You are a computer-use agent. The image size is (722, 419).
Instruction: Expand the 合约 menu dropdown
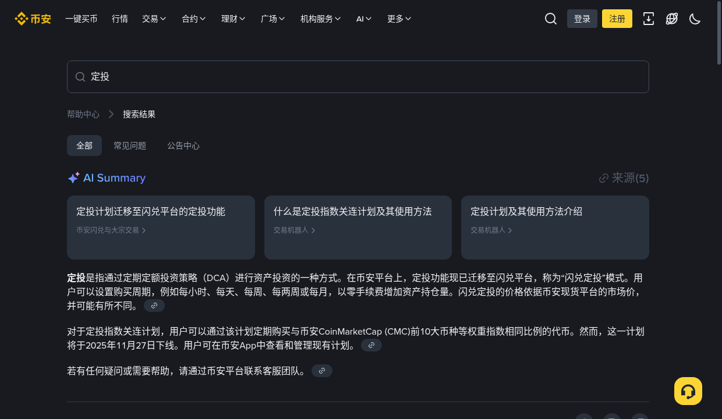pyautogui.click(x=194, y=19)
